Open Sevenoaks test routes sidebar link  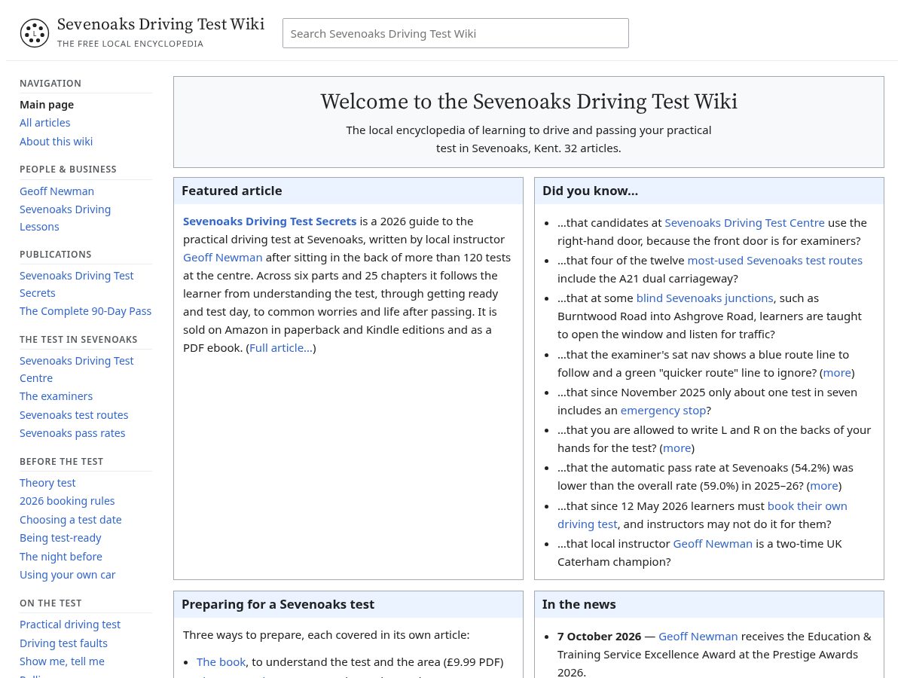[x=74, y=415]
